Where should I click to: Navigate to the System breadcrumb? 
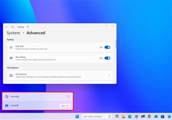click(x=13, y=33)
